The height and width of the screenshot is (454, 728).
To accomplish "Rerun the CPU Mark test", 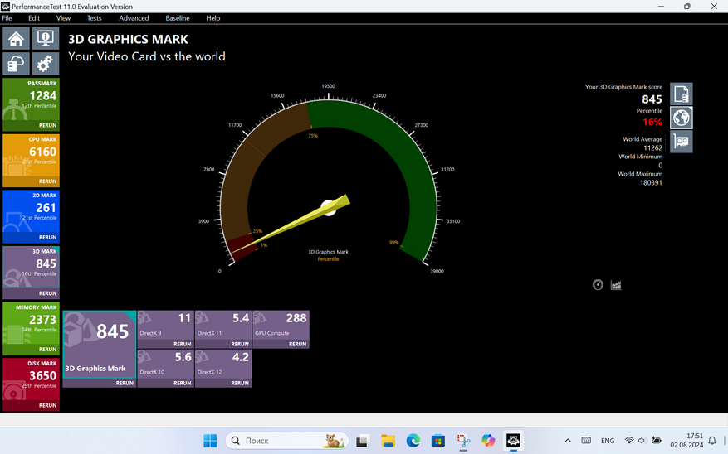I will click(x=47, y=181).
